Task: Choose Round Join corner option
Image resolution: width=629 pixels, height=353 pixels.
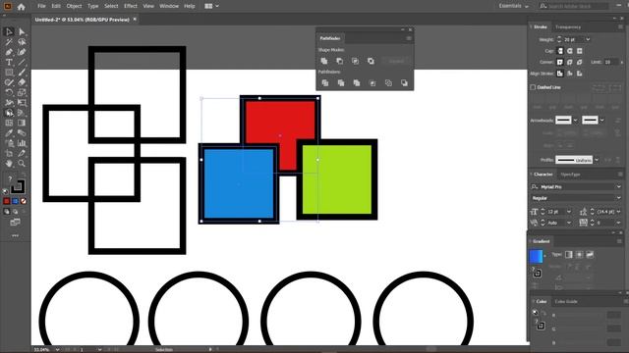Action: click(570, 62)
